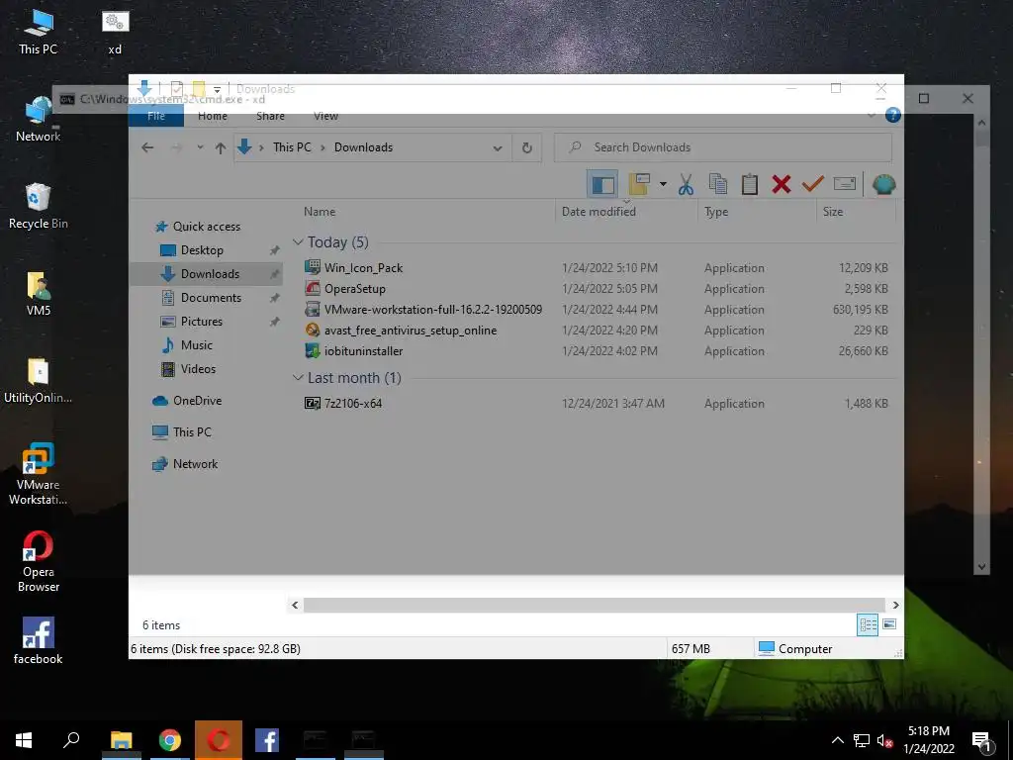Screen dimensions: 1013x760
Task: Open Documents in navigation pane
Action: pyautogui.click(x=211, y=298)
